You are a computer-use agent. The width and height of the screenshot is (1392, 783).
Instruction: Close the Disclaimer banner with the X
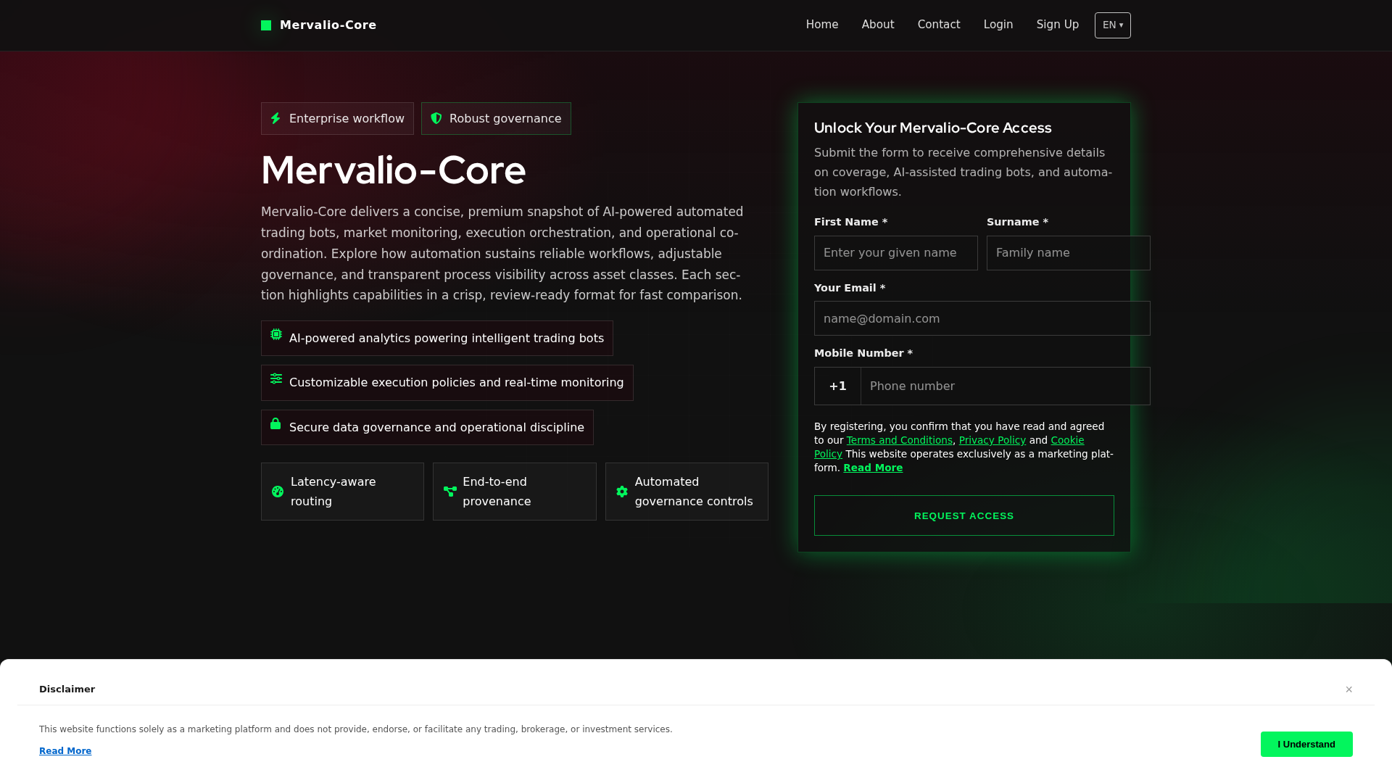pos(1349,689)
